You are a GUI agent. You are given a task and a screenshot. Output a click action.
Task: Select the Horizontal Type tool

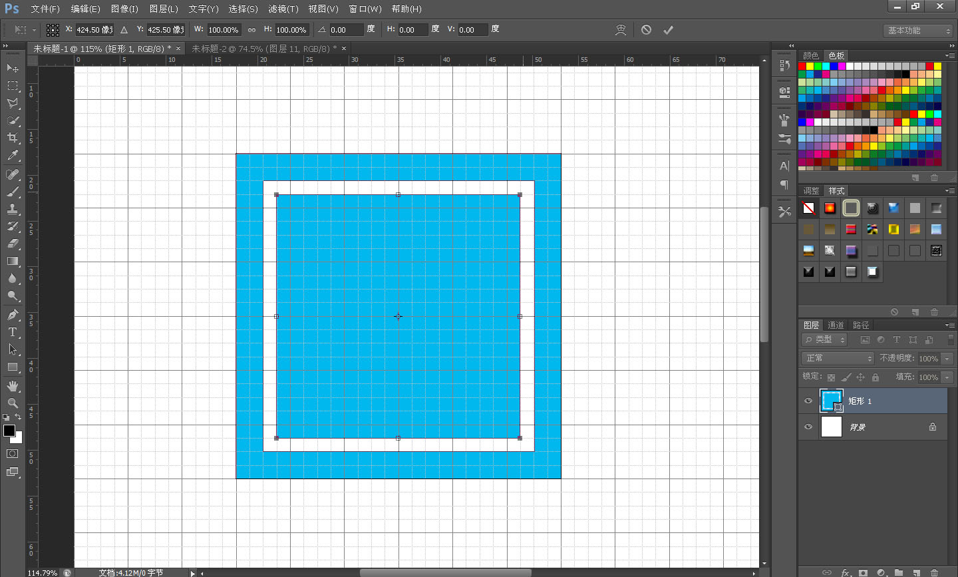(x=13, y=332)
